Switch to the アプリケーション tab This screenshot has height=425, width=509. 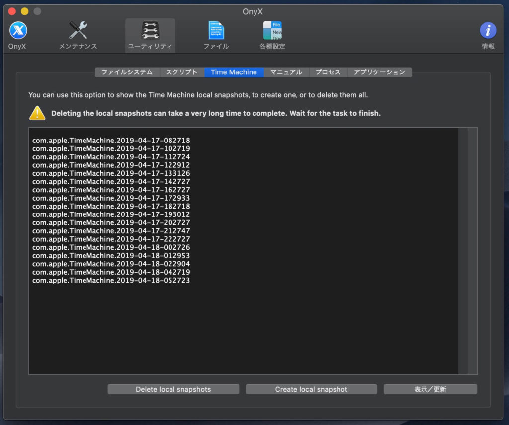coord(380,72)
